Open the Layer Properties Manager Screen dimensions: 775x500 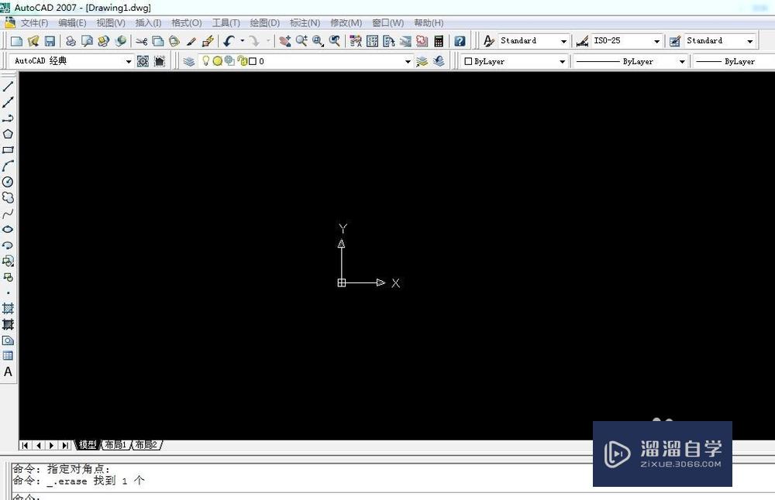pyautogui.click(x=188, y=61)
